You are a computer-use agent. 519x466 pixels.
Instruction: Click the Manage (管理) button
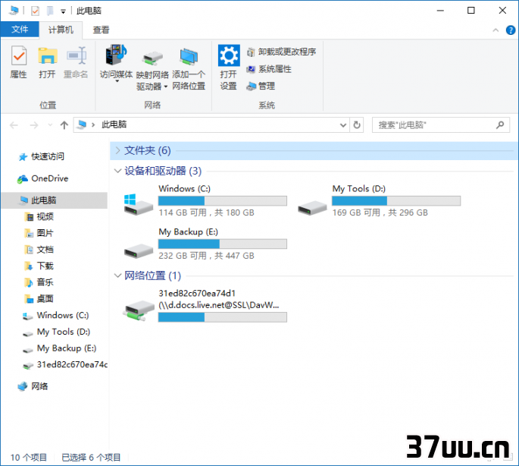pyautogui.click(x=261, y=87)
